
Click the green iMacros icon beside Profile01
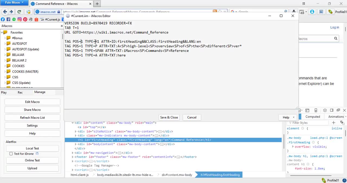(330, 12)
